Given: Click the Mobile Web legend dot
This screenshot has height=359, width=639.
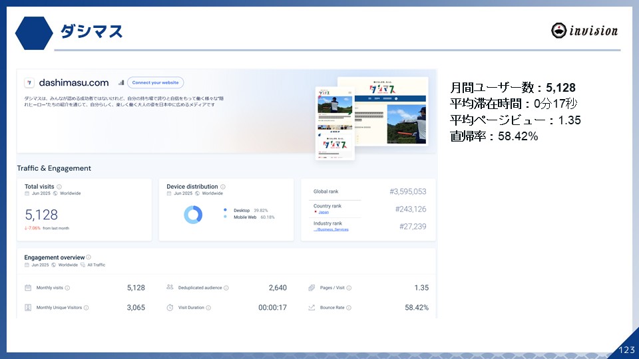Looking at the screenshot, I should [226, 217].
